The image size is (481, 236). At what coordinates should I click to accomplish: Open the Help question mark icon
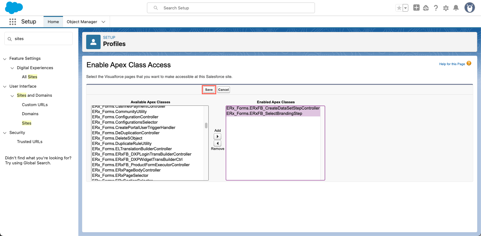tap(436, 8)
